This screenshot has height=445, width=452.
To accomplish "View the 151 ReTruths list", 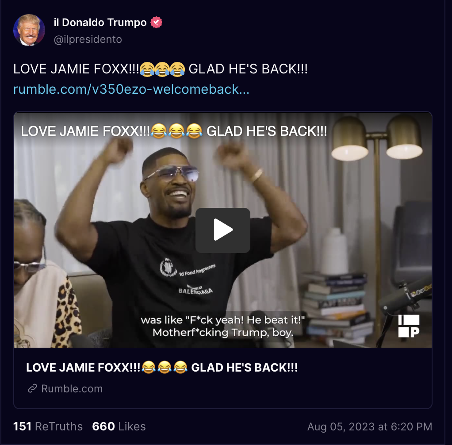I will [x=48, y=426].
